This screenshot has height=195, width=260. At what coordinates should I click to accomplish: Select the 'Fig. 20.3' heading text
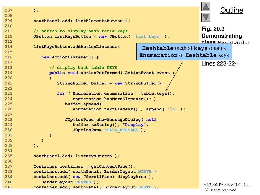(x=213, y=29)
